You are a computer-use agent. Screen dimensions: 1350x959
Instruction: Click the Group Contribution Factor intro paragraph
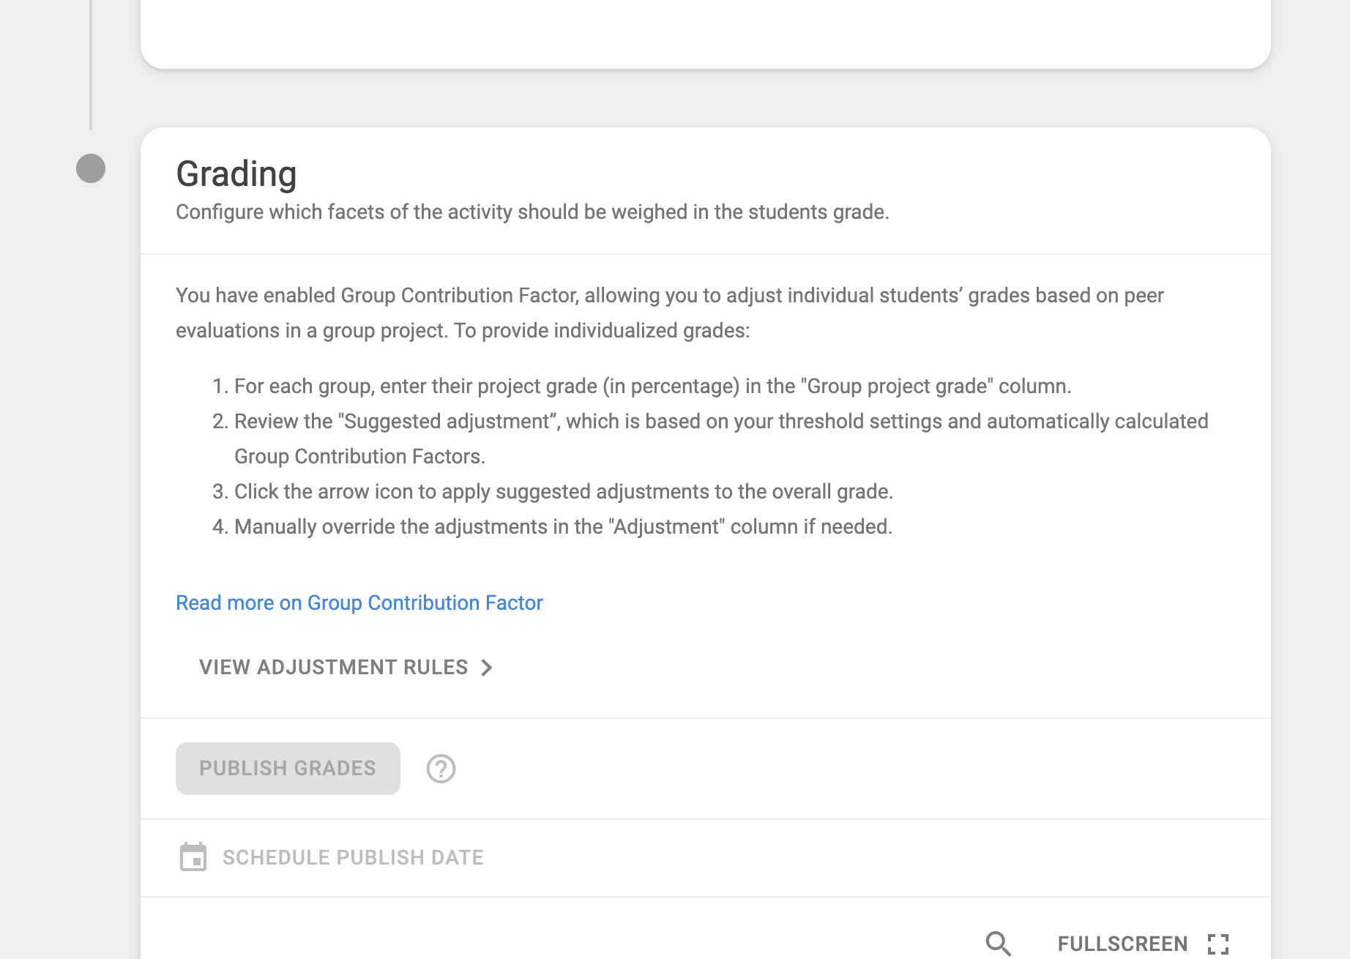(x=670, y=313)
